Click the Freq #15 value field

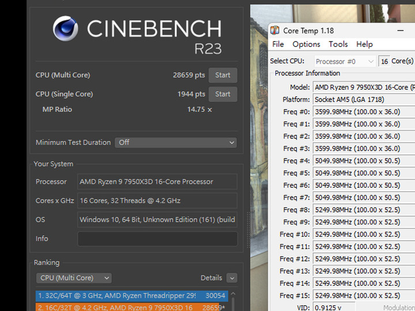click(x=364, y=295)
